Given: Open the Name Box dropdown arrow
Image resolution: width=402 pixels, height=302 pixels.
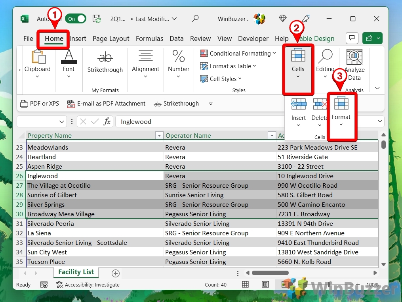Looking at the screenshot, I should pos(62,122).
